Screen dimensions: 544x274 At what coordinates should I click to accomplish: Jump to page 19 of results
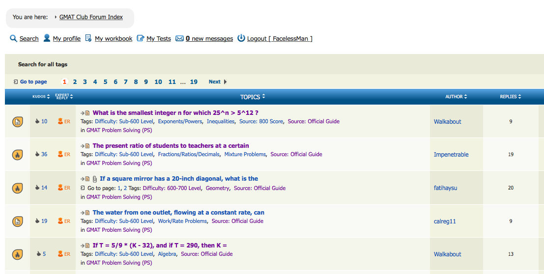194,82
